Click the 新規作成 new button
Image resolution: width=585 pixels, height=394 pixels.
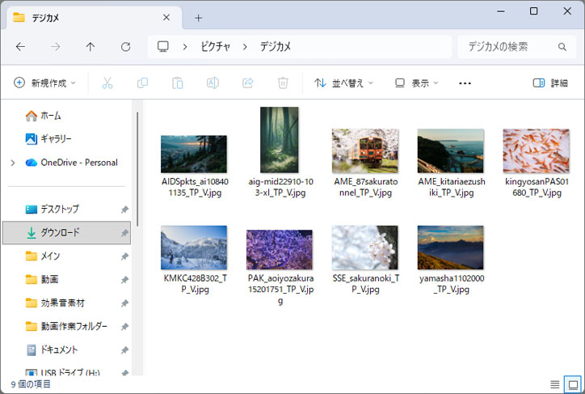click(44, 83)
